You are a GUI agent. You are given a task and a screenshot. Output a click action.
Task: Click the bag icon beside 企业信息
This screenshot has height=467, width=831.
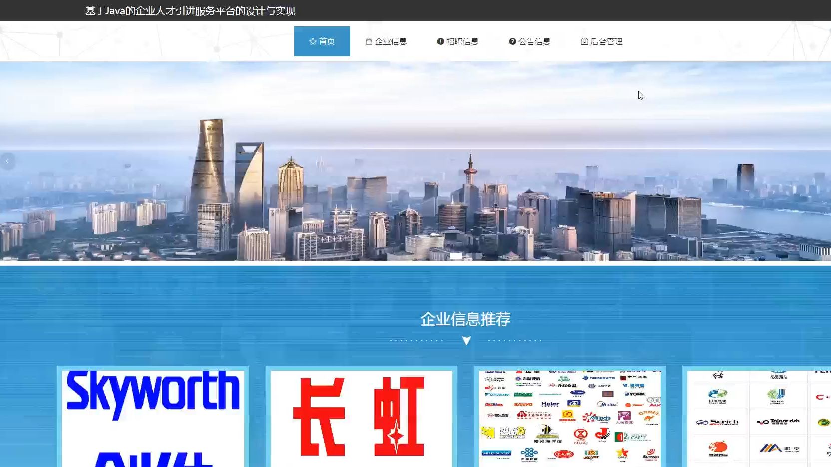(369, 41)
